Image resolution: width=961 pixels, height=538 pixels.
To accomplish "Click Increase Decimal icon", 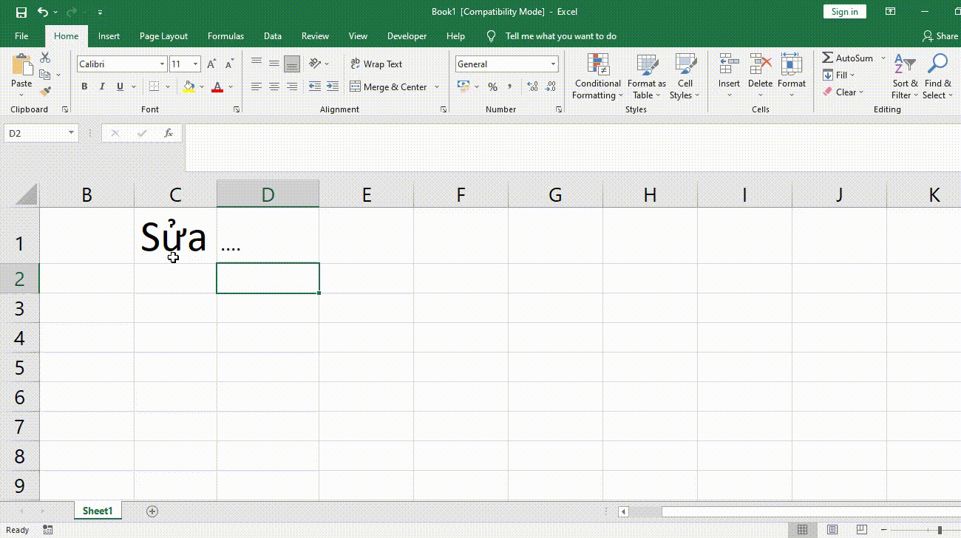I will coord(533,86).
